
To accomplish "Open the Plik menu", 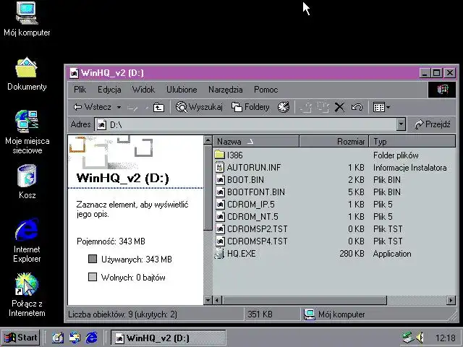I will (80, 90).
